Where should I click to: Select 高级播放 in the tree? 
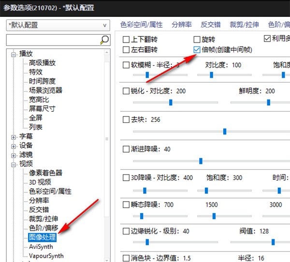[x=42, y=63]
